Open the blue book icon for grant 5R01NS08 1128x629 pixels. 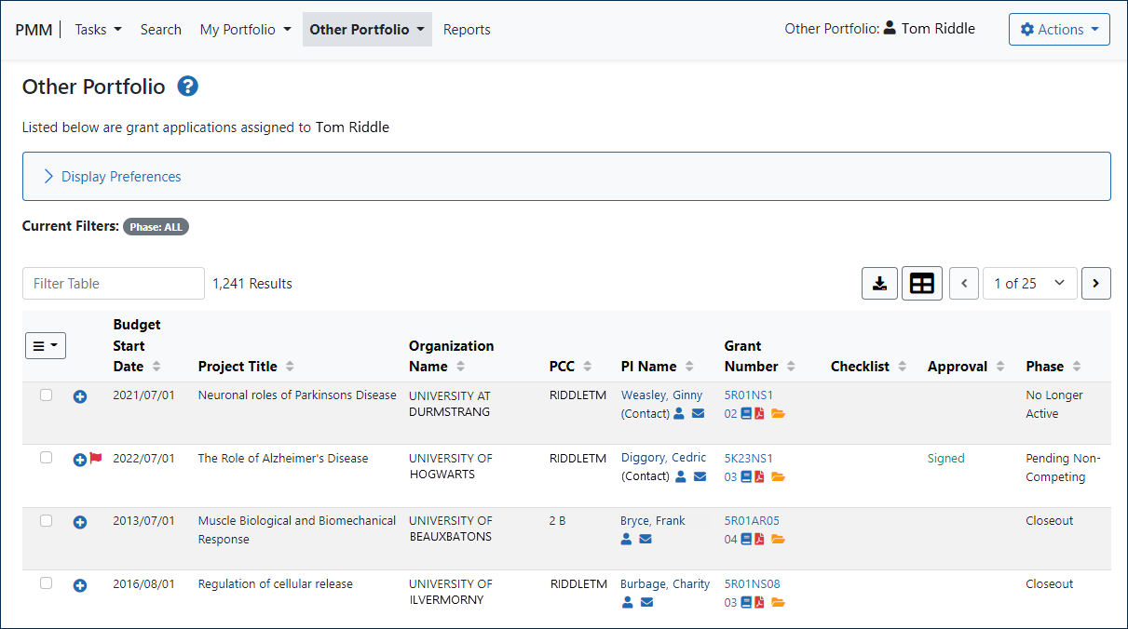pos(746,602)
